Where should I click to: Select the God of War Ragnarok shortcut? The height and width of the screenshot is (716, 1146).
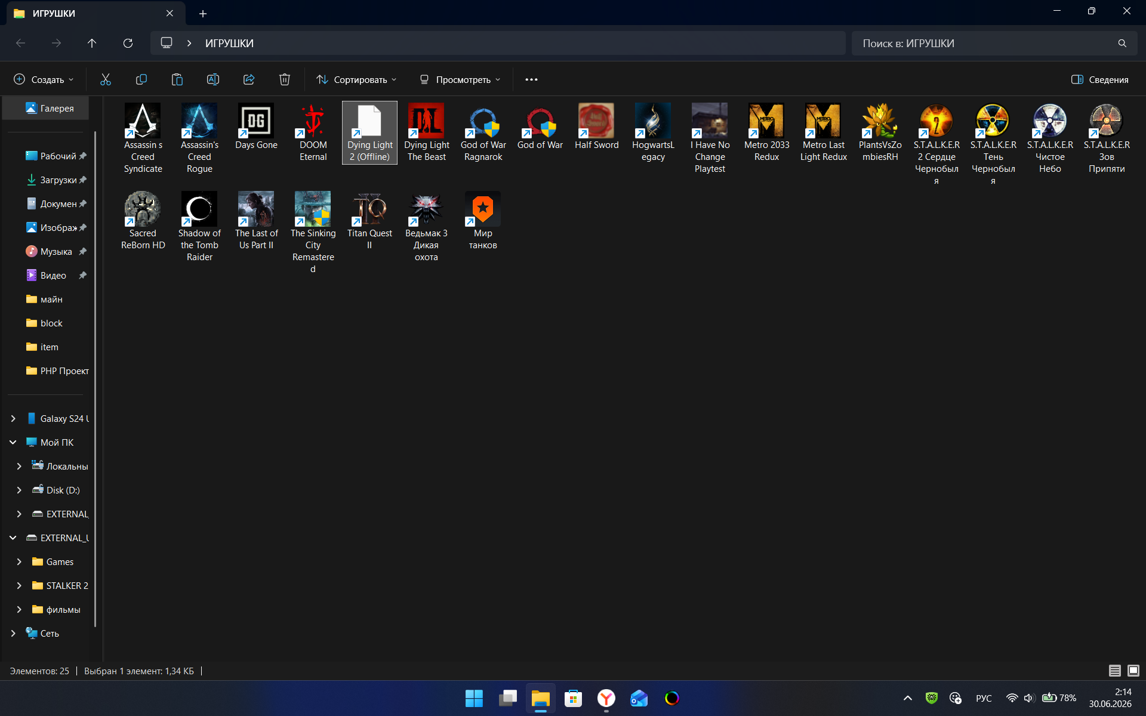483,132
